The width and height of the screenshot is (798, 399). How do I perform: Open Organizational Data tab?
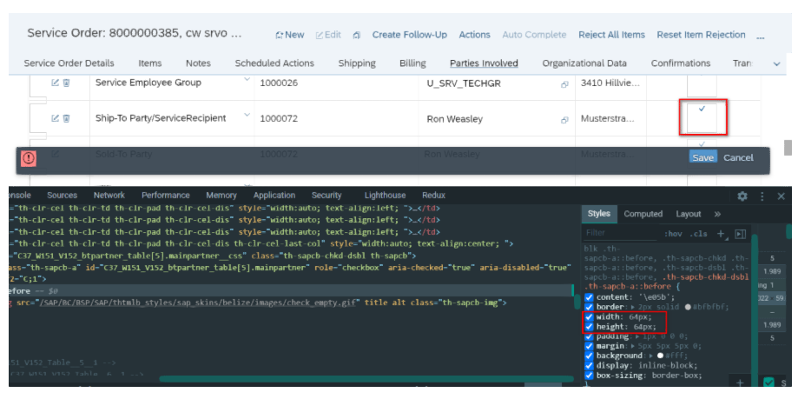click(x=584, y=63)
